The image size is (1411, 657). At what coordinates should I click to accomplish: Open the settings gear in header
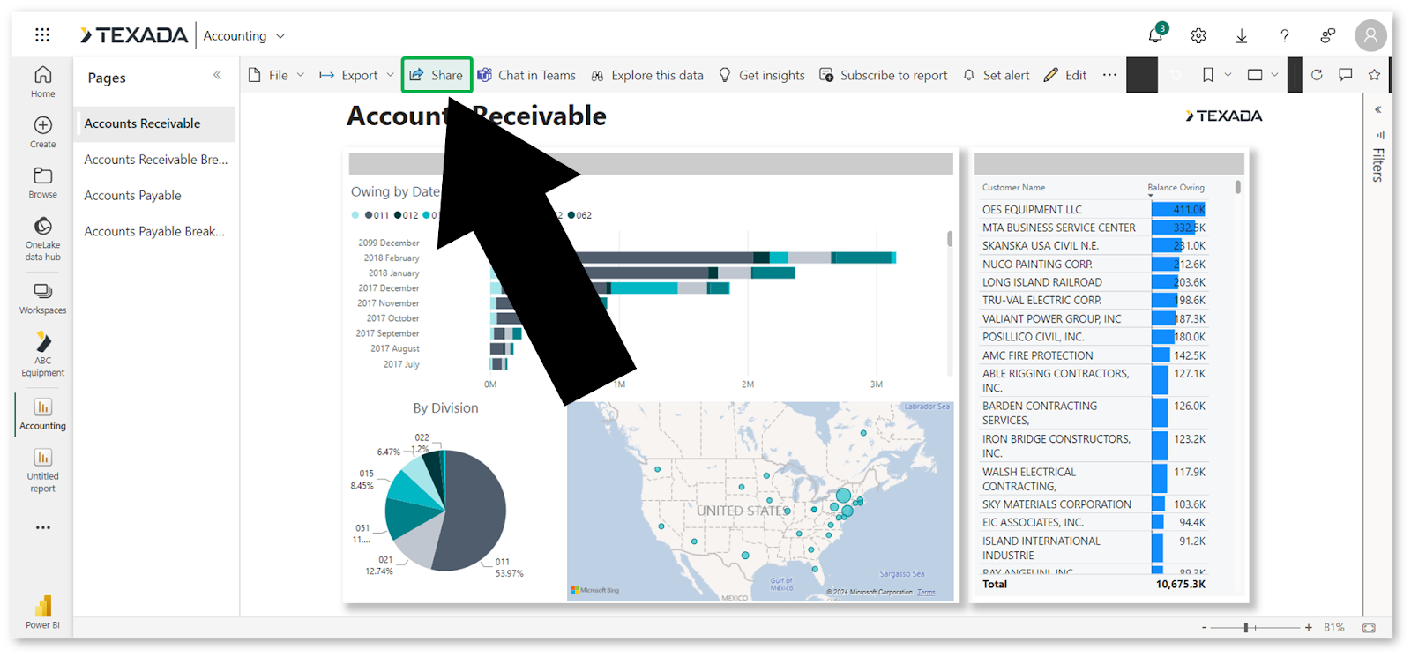click(x=1198, y=35)
